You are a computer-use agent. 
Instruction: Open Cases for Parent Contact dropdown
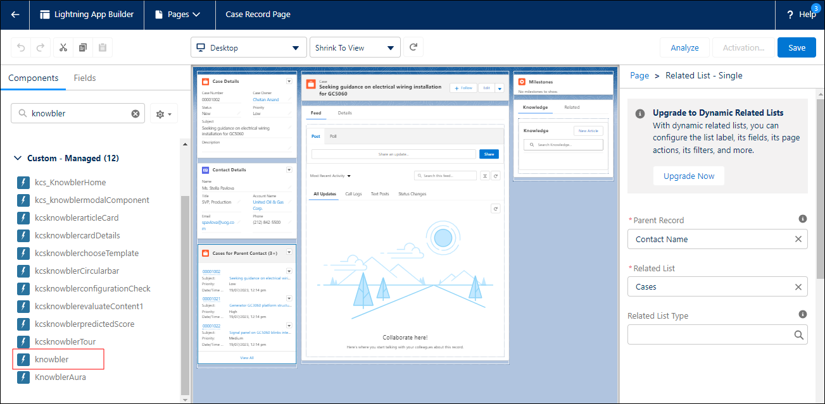(289, 252)
